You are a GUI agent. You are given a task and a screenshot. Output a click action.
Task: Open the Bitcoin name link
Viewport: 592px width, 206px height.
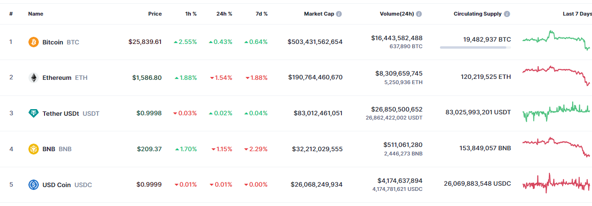[x=53, y=42]
